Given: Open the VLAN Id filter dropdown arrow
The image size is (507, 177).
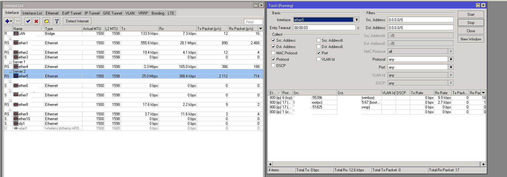Looking at the screenshot, I should pyautogui.click(x=451, y=75).
